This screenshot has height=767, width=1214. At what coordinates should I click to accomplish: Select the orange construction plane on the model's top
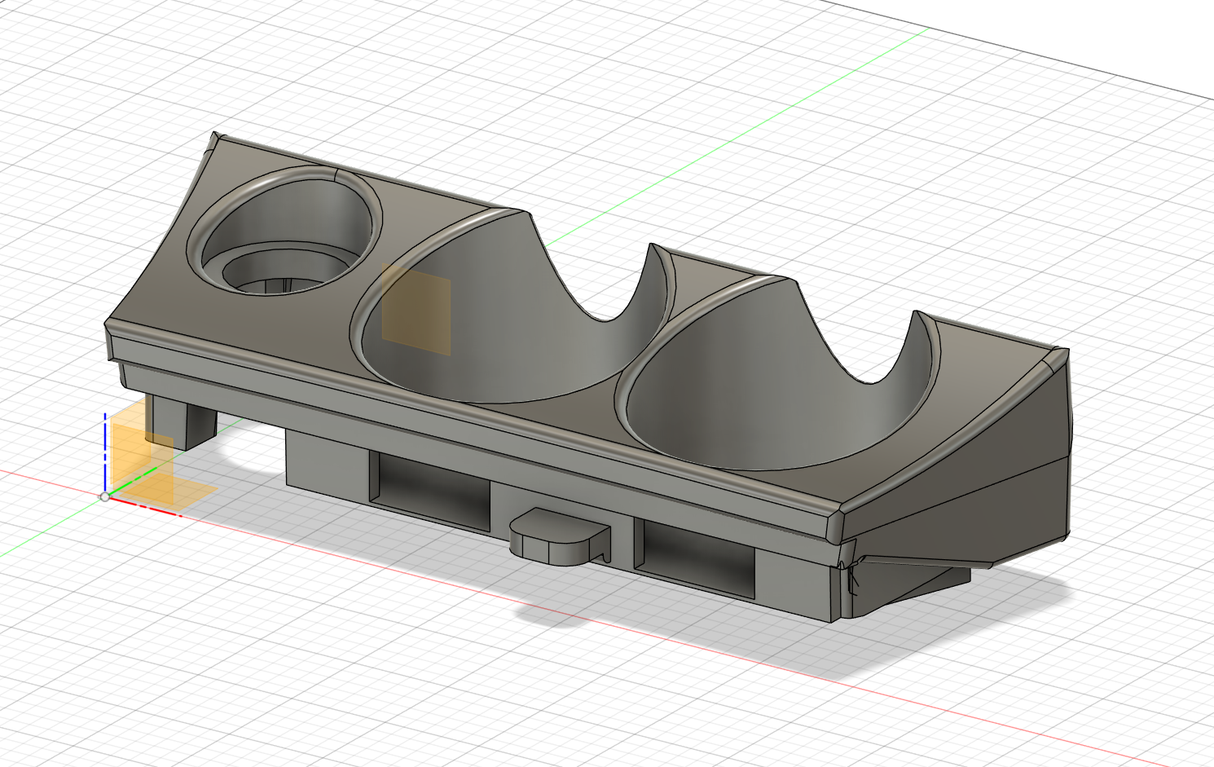pyautogui.click(x=416, y=310)
